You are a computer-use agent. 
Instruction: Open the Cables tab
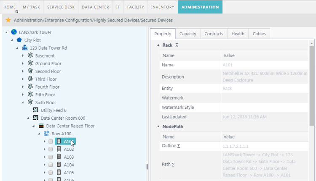click(x=259, y=34)
